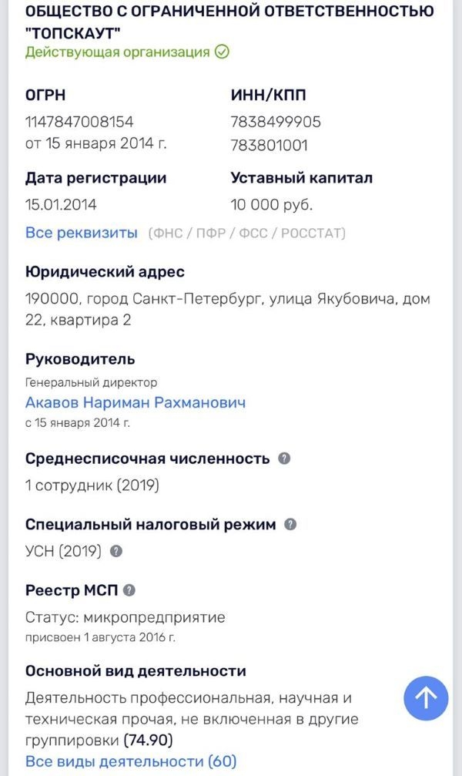Open help icon beside Среднесписочная численность
The height and width of the screenshot is (776, 462).
(x=284, y=459)
